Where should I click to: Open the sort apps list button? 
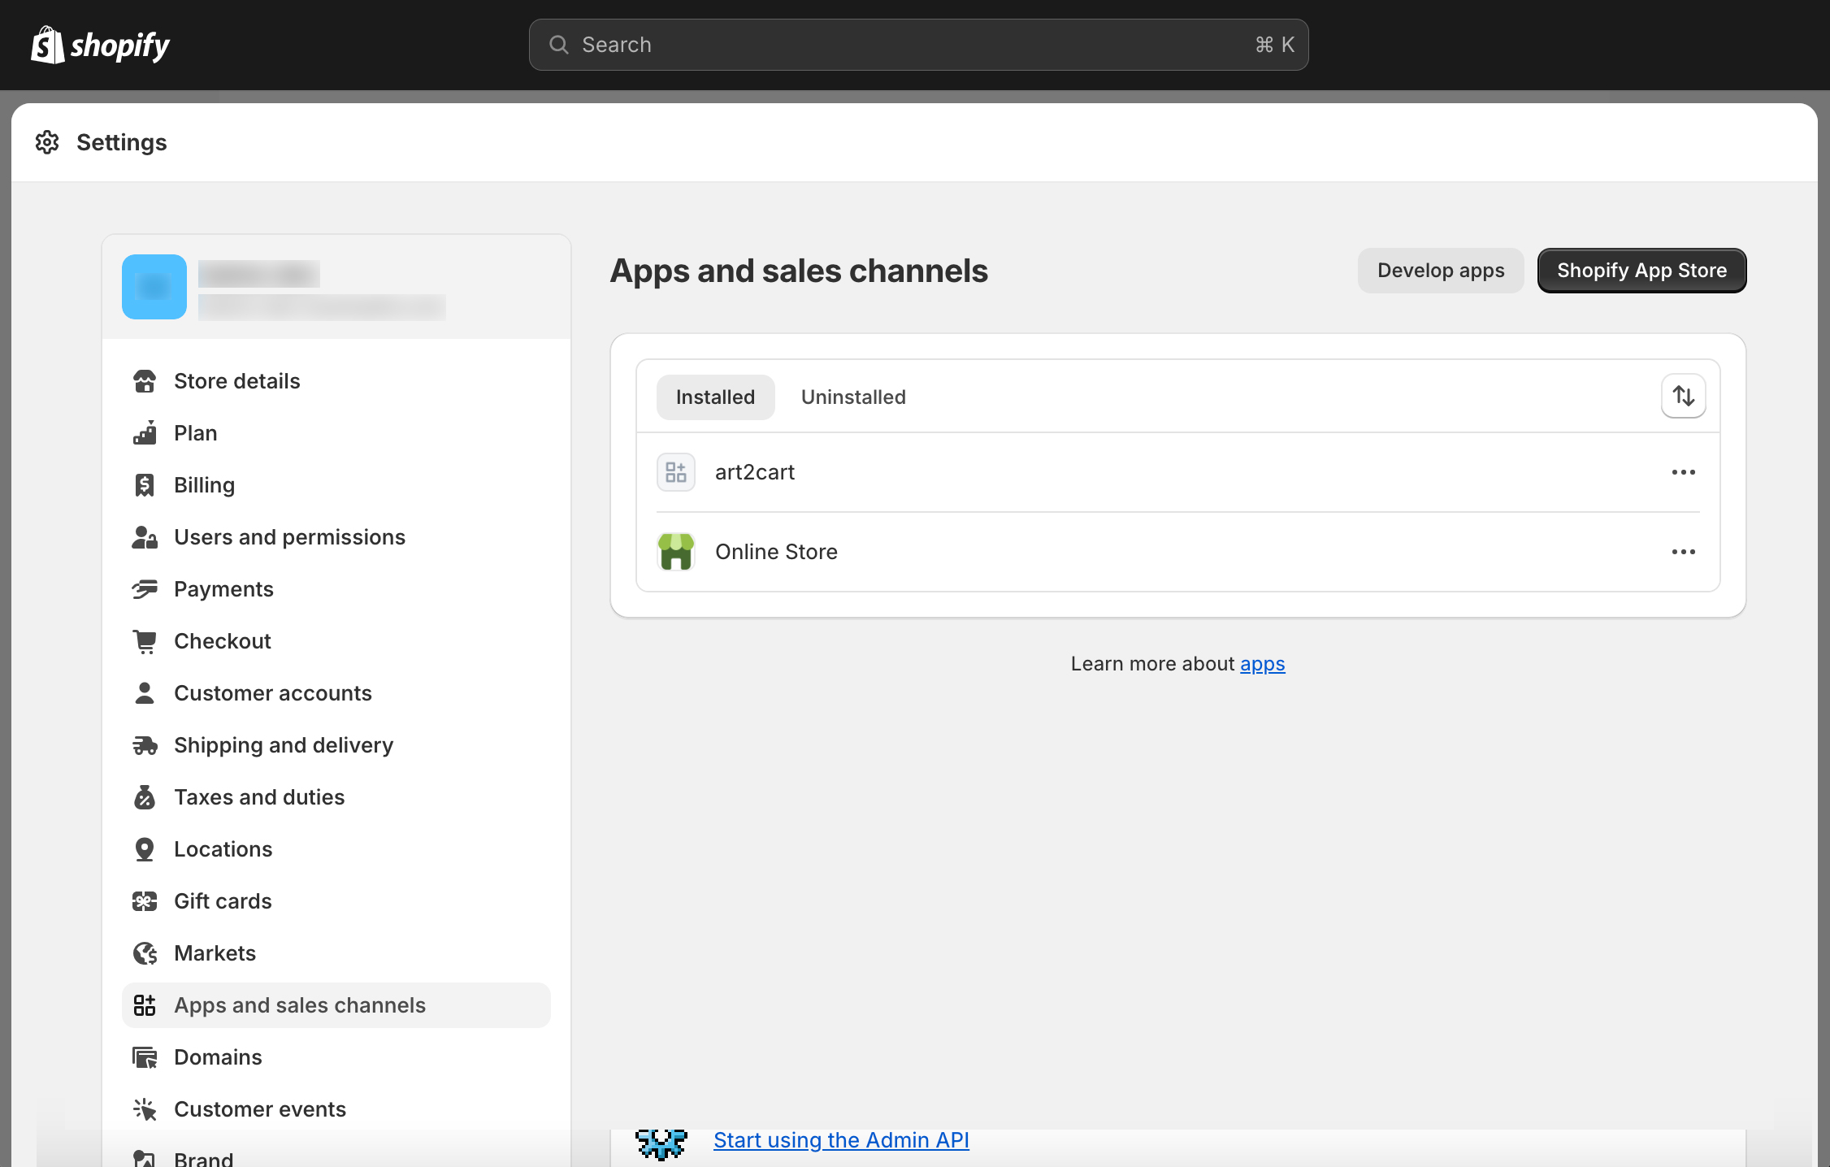tap(1683, 397)
